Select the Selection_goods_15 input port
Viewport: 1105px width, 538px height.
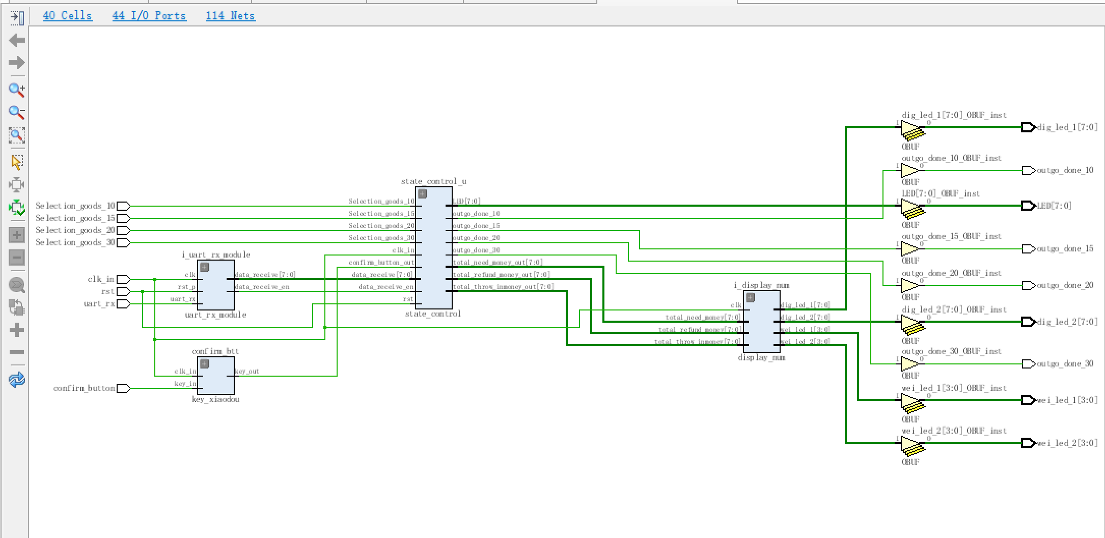pos(123,218)
